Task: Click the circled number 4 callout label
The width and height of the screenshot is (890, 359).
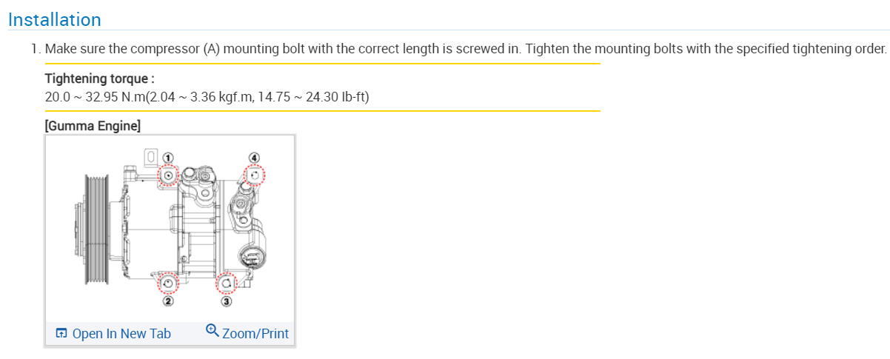Action: tap(254, 158)
